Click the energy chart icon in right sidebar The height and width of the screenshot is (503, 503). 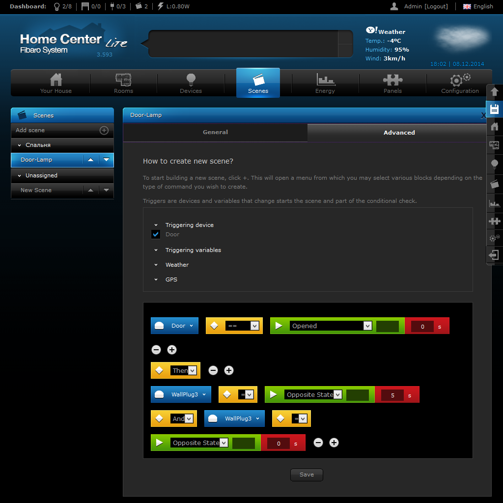point(494,203)
